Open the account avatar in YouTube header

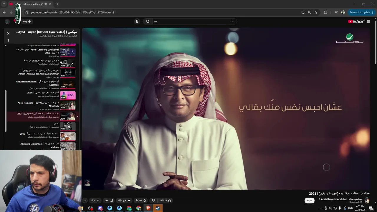7,21
